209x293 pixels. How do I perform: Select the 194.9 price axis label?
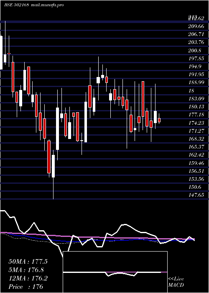pos(195,67)
